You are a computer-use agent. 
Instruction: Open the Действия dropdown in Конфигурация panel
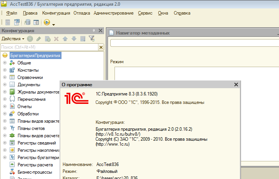coord(13,39)
